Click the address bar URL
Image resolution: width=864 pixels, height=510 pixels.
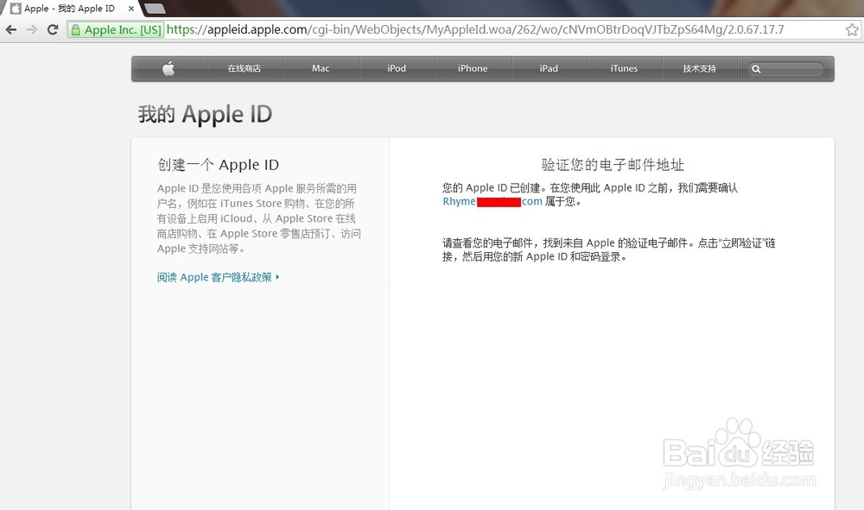[475, 29]
